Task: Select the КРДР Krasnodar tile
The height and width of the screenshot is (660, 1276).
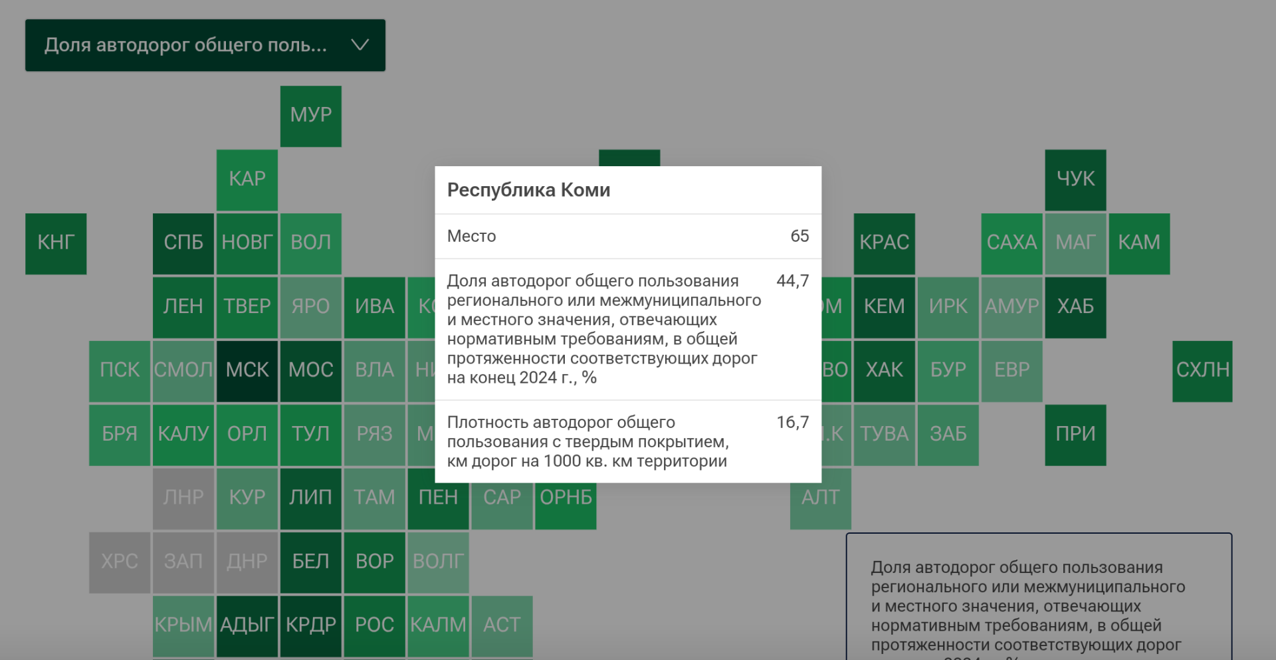Action: pyautogui.click(x=310, y=625)
